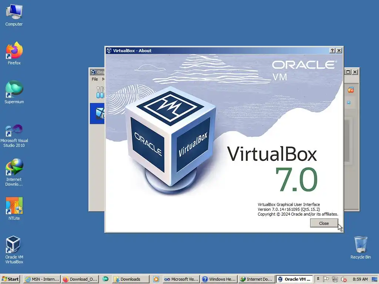379x284 pixels.
Task: Click the Action Center flag tray icon
Action: pyautogui.click(x=326, y=279)
